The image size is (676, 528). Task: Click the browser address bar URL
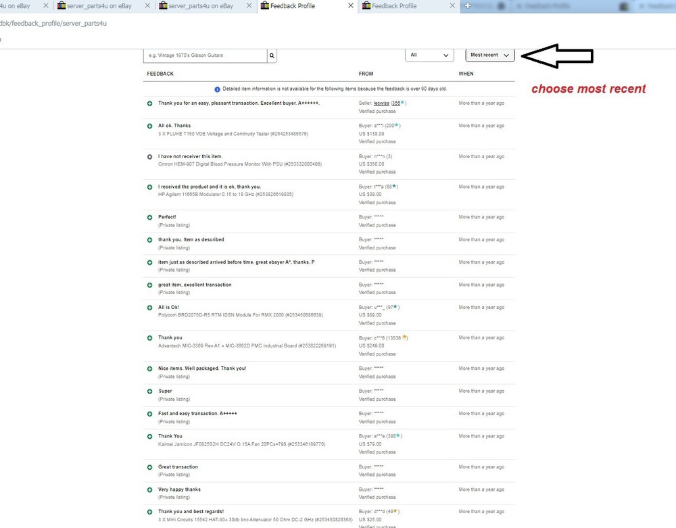(x=53, y=23)
